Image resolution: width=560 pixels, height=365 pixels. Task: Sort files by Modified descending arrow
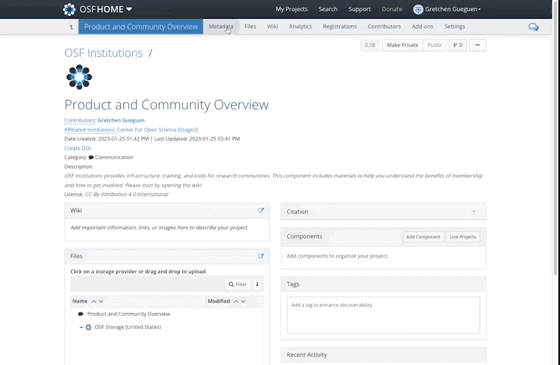point(243,301)
